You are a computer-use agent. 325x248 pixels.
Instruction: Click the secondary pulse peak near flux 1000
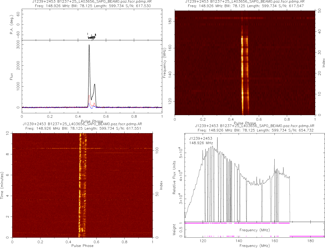pyautogui.click(x=94, y=84)
